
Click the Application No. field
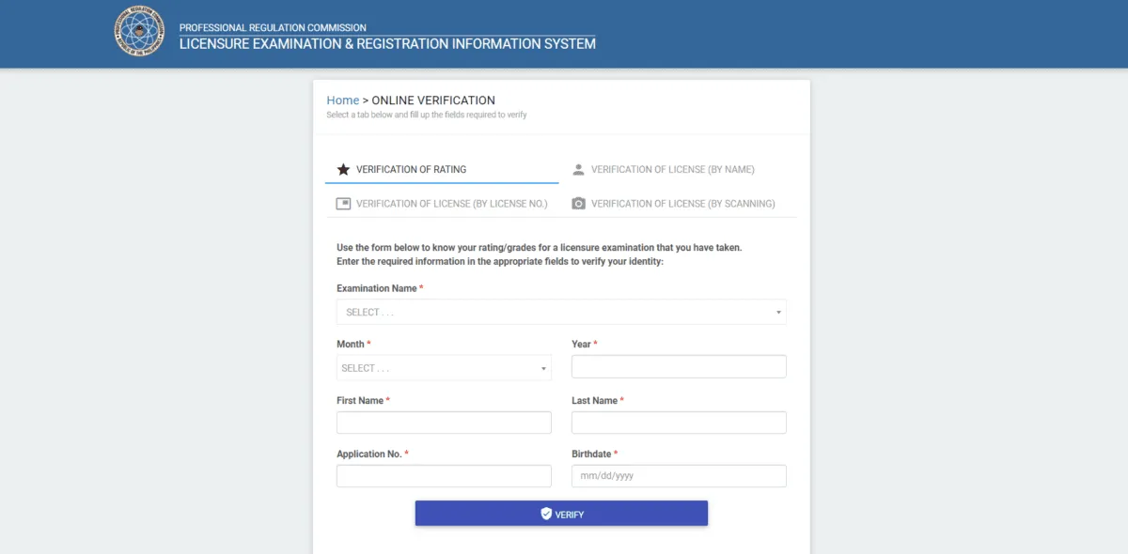(x=444, y=476)
